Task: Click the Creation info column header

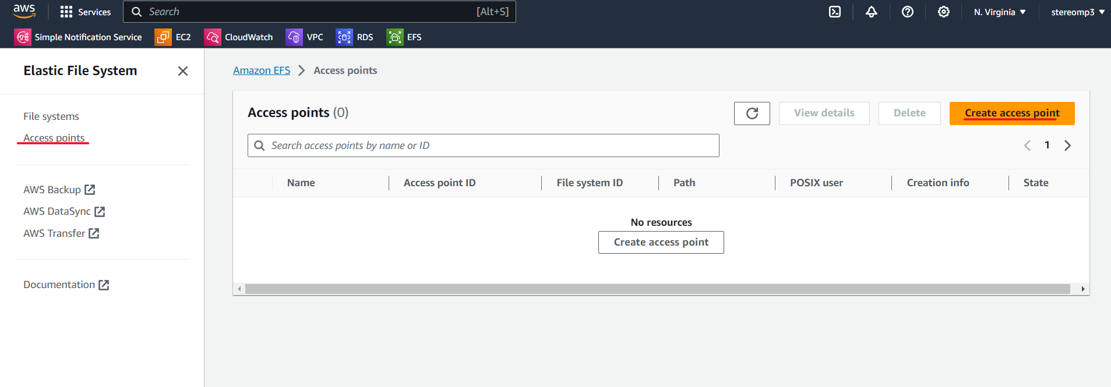Action: coord(938,183)
